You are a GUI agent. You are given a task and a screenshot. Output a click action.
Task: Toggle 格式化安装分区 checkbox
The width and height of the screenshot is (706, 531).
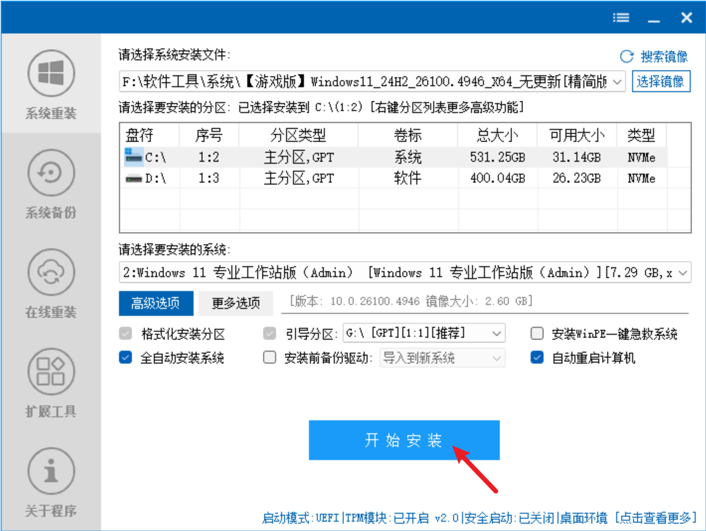pos(125,333)
